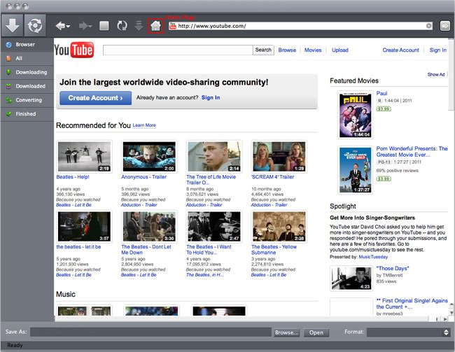The width and height of the screenshot is (455, 352).
Task: Click the blue Create Account button
Action: coord(95,98)
